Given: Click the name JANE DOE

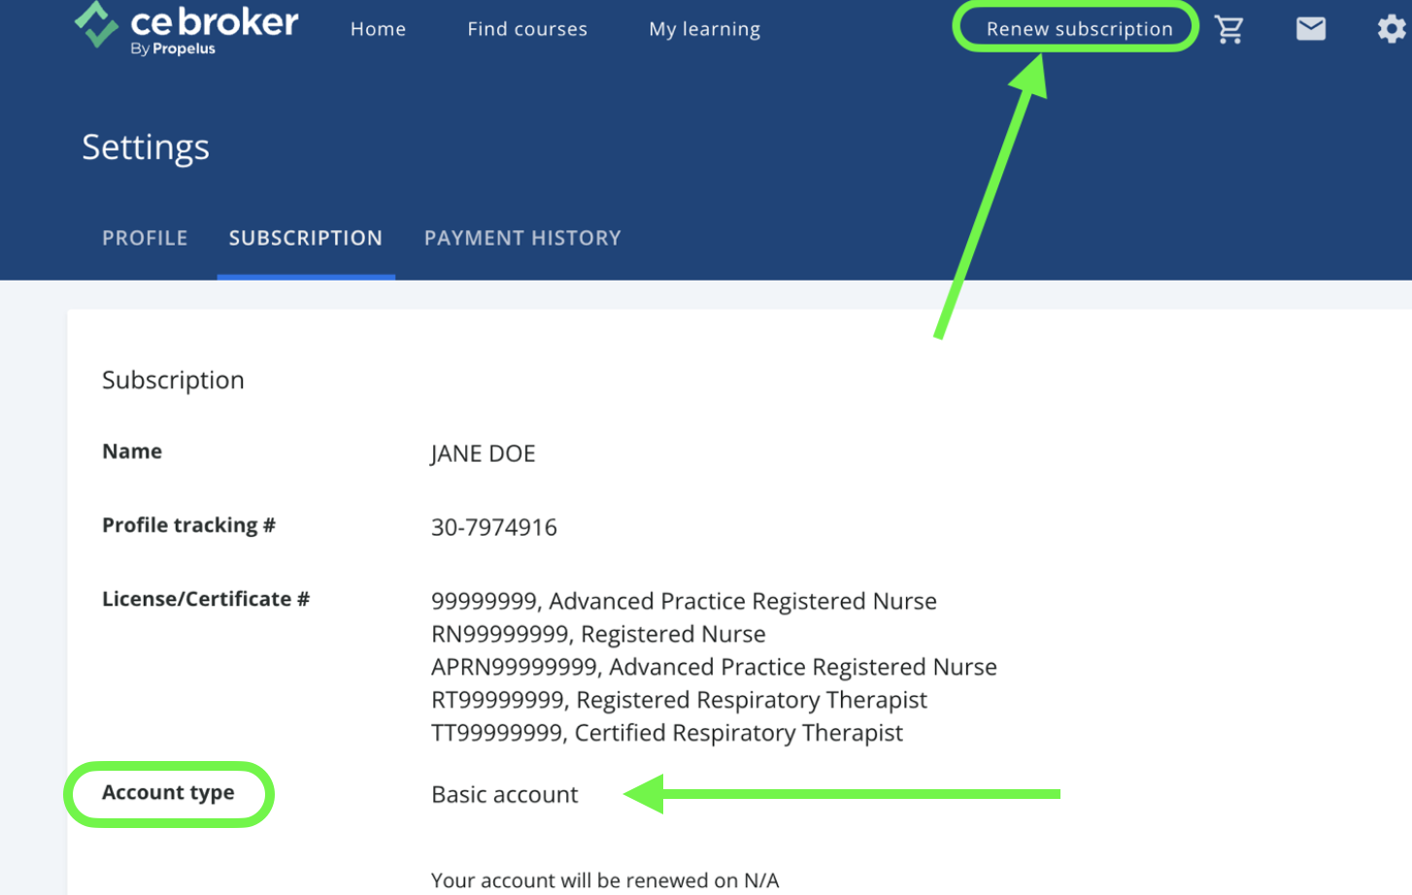Looking at the screenshot, I should pyautogui.click(x=483, y=453).
